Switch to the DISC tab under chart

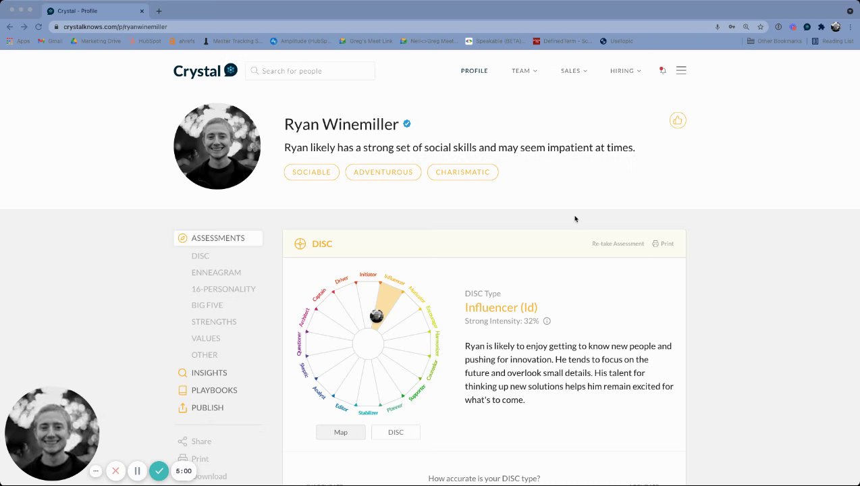[396, 432]
